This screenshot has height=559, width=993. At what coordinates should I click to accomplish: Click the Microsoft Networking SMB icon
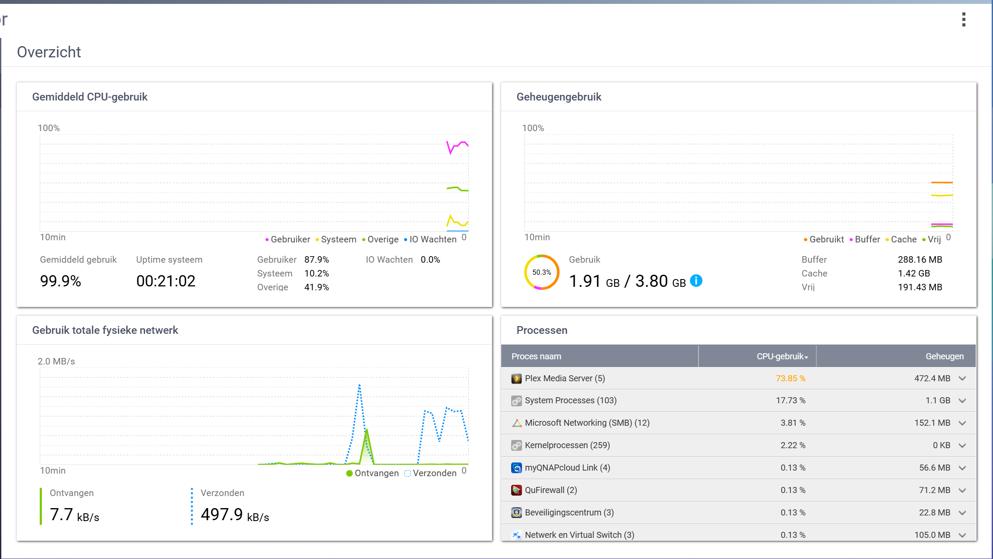tap(516, 423)
